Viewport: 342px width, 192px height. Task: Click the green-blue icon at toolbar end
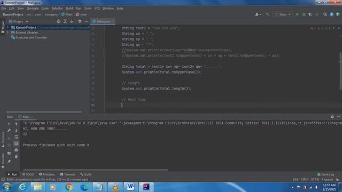click(338, 14)
